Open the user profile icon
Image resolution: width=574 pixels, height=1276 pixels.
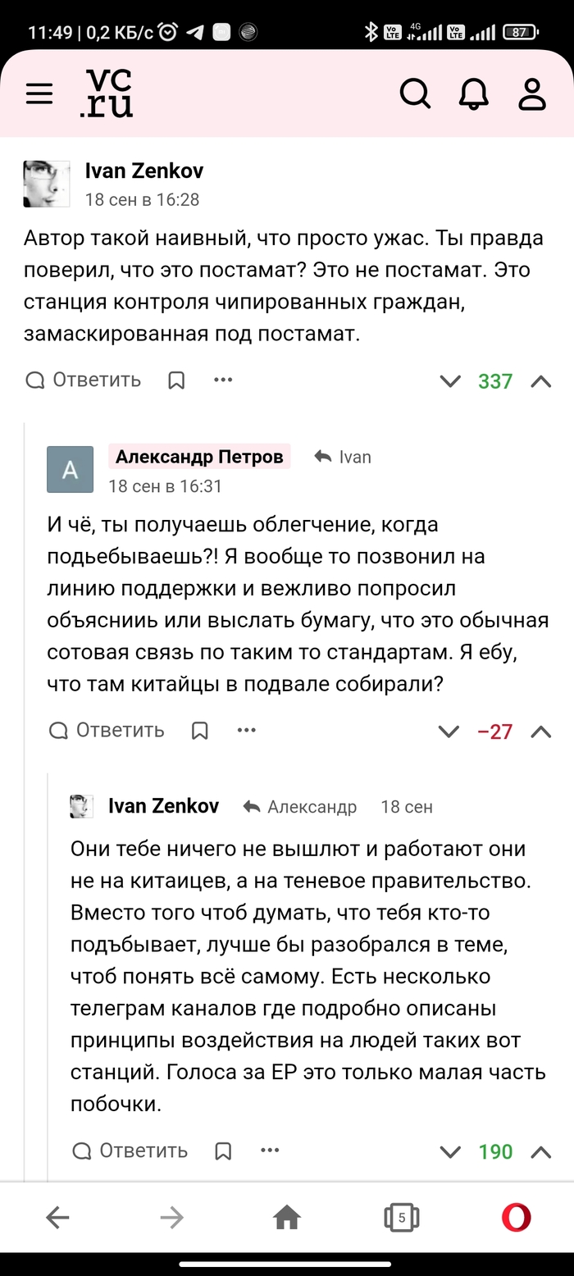tap(532, 94)
